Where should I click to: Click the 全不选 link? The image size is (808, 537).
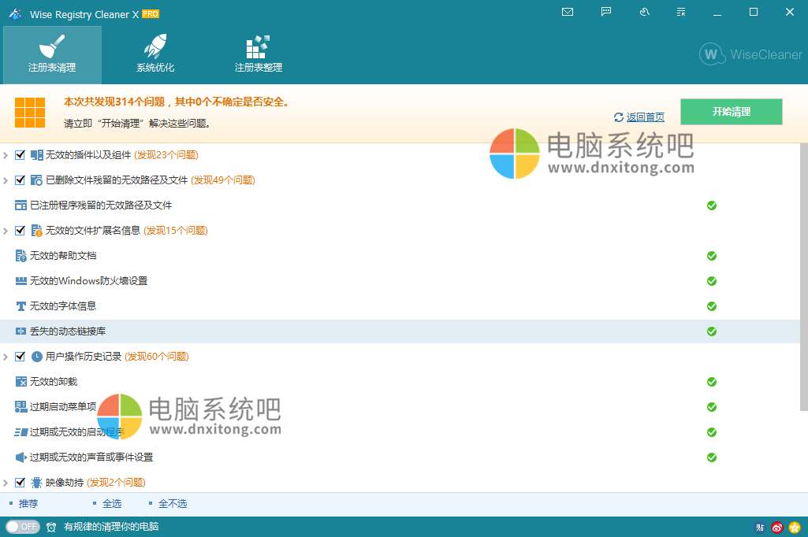pos(173,503)
